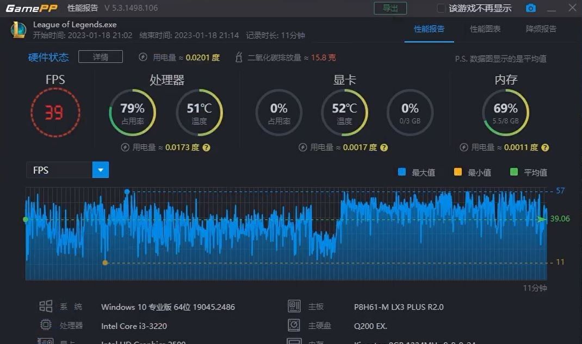Click the 系统 (system) icon in bottom panel
This screenshot has height=344, width=582.
click(46, 306)
